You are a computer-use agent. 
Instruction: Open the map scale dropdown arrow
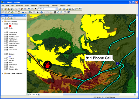(56, 9)
